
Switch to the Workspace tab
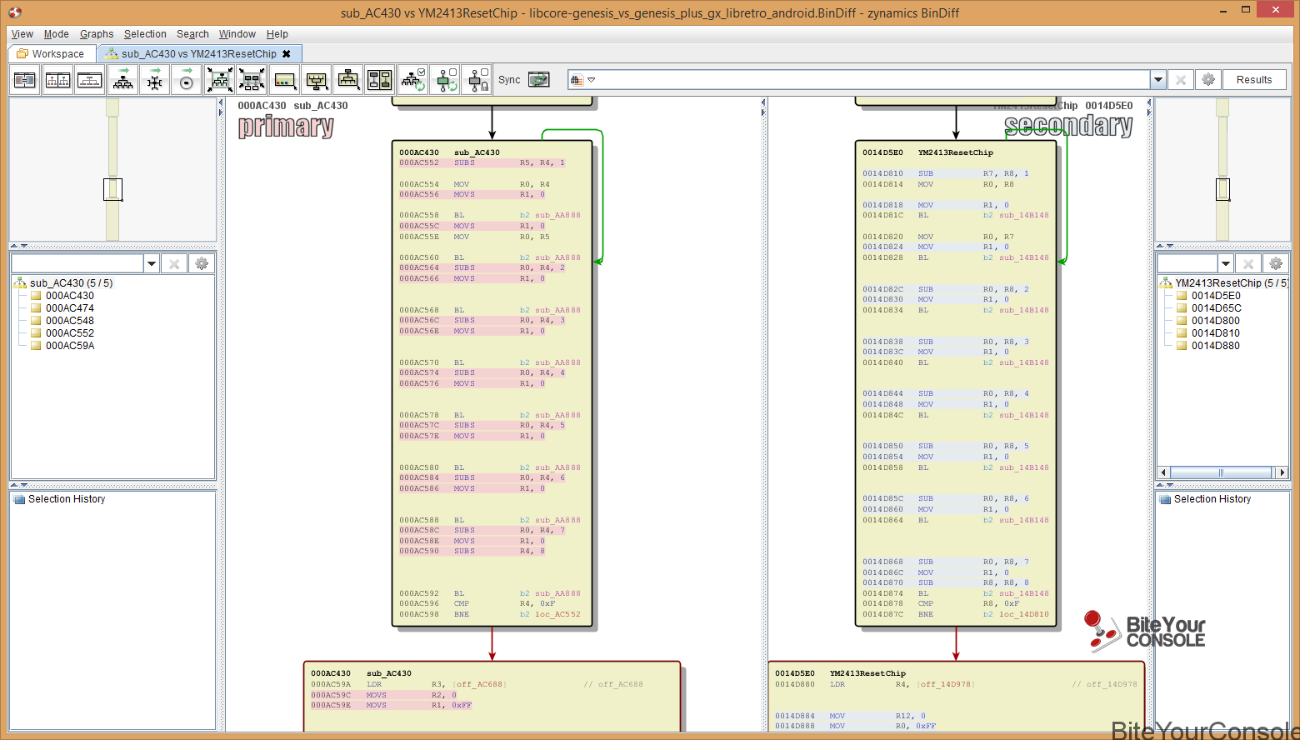pos(52,53)
